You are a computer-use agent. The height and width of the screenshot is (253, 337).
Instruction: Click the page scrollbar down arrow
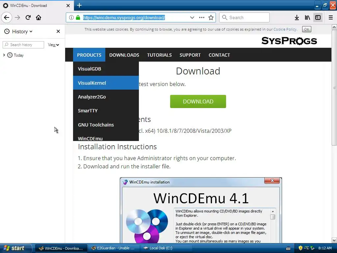tap(334, 240)
